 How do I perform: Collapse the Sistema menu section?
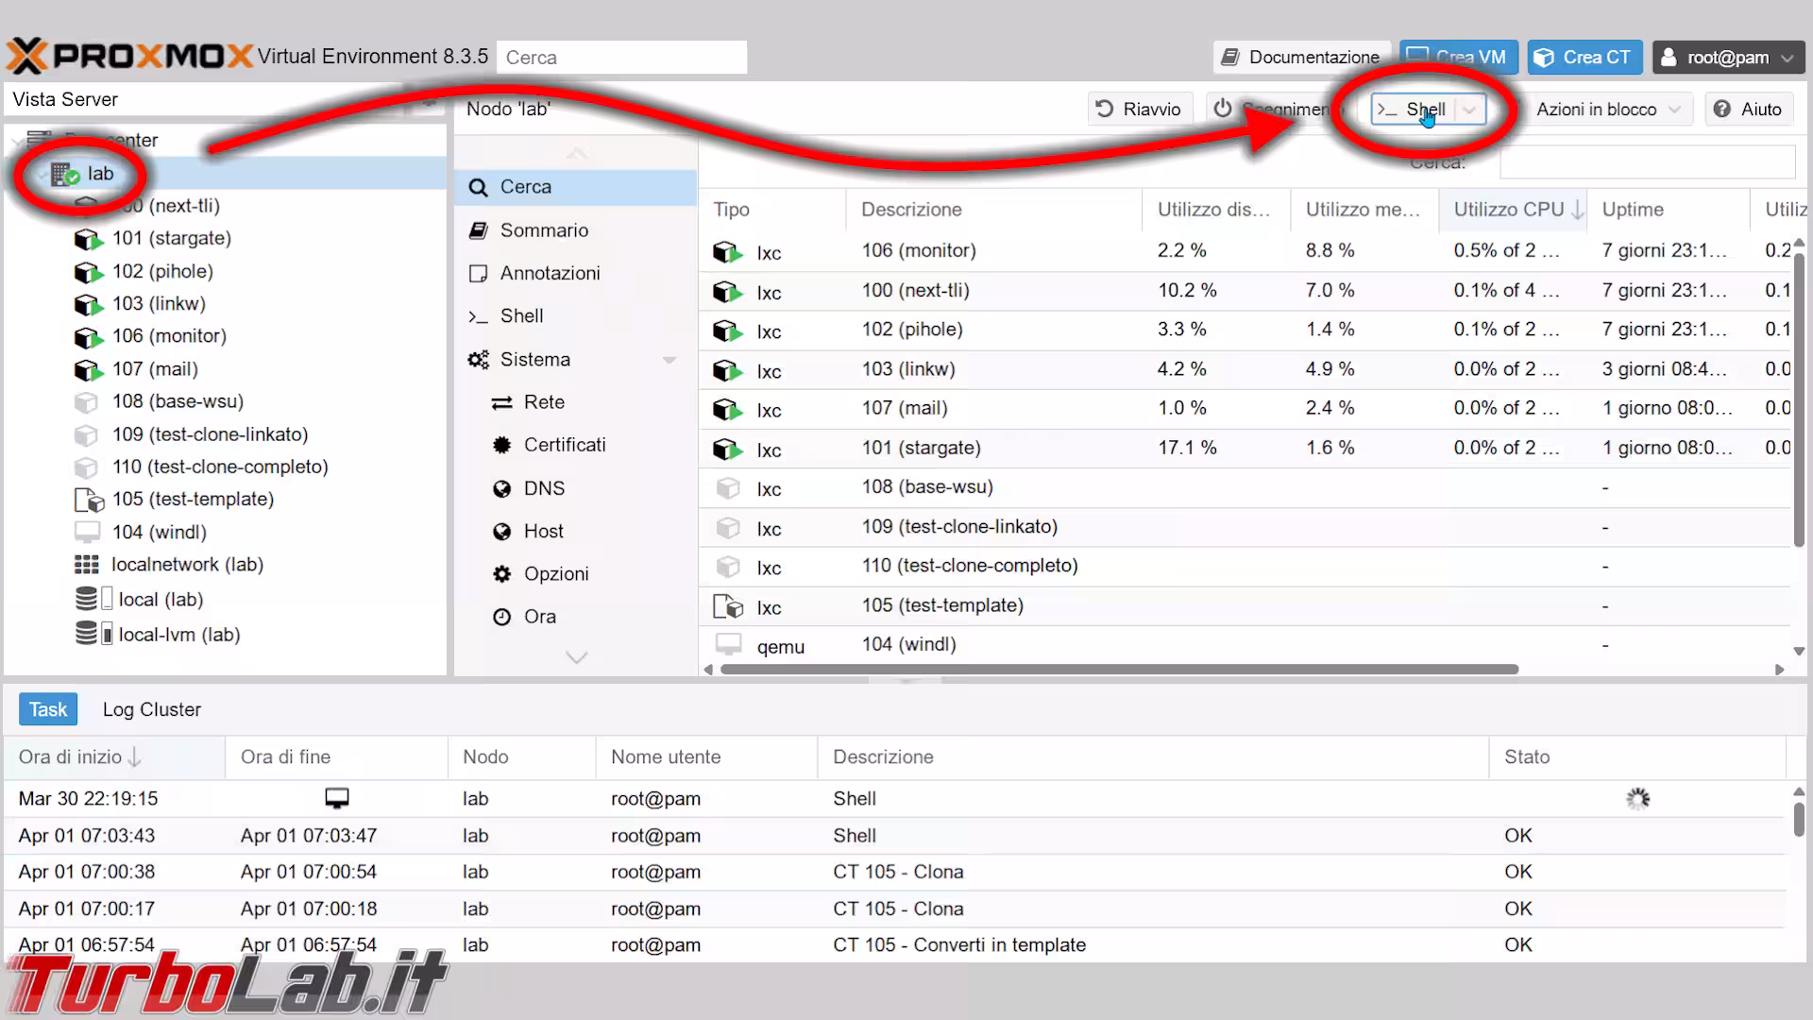[x=669, y=360]
